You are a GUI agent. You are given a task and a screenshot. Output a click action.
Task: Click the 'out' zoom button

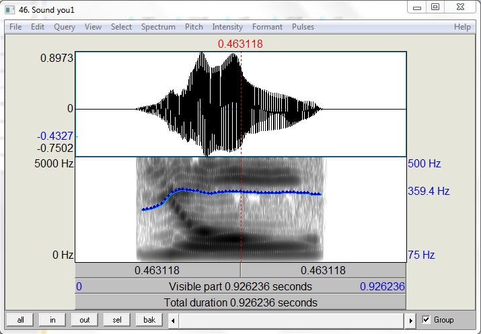click(x=84, y=320)
